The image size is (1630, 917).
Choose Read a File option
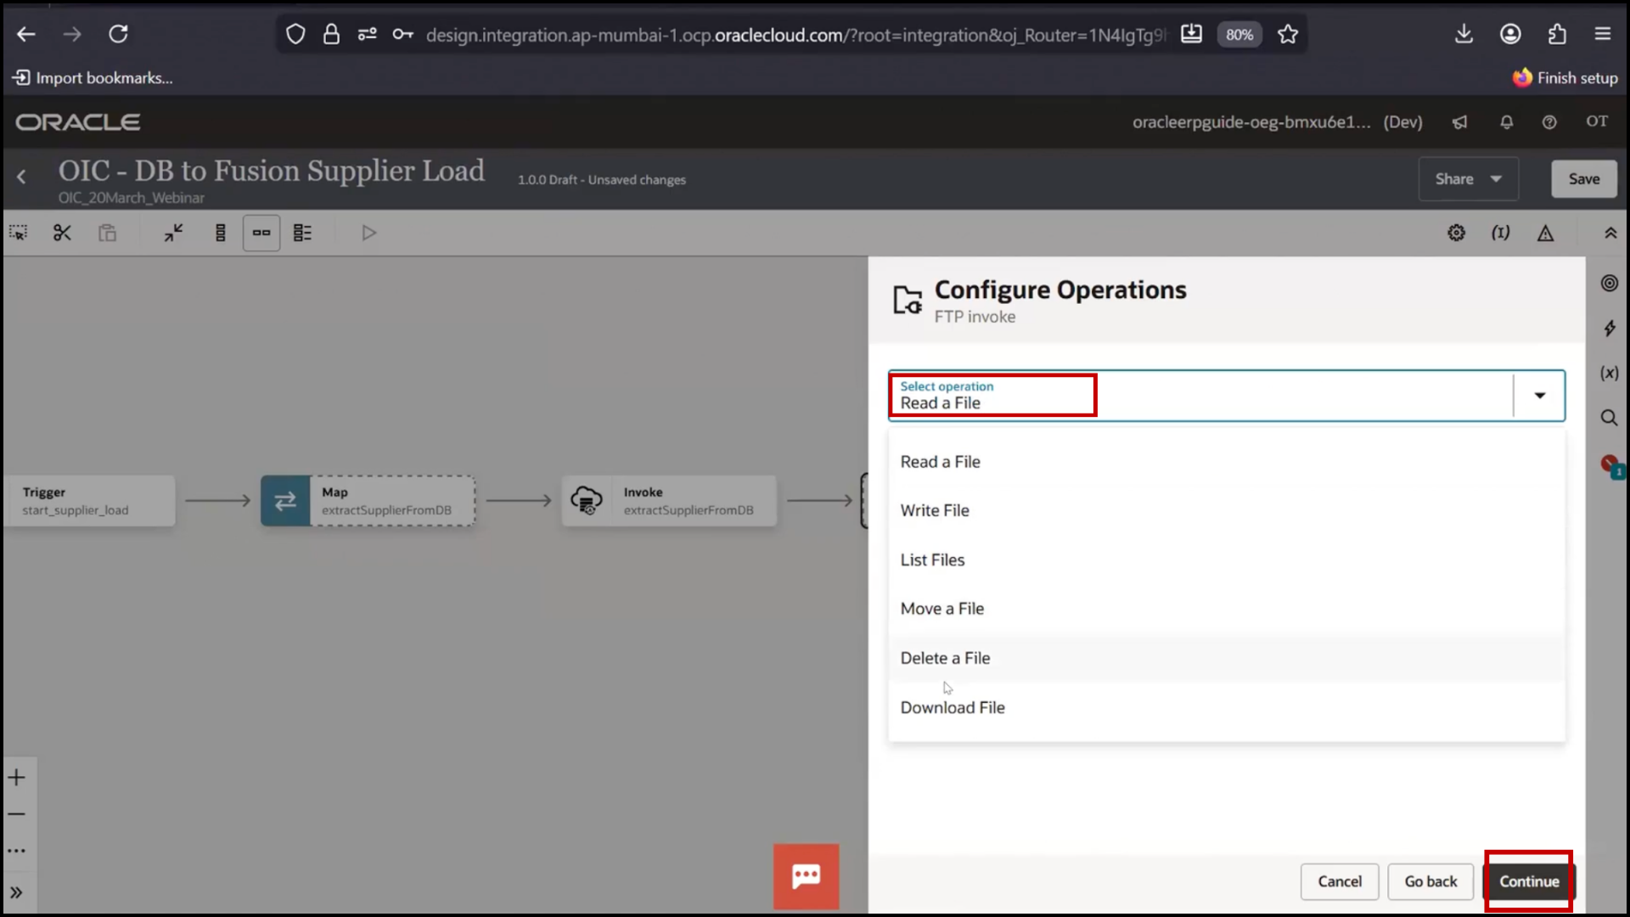tap(1227, 462)
